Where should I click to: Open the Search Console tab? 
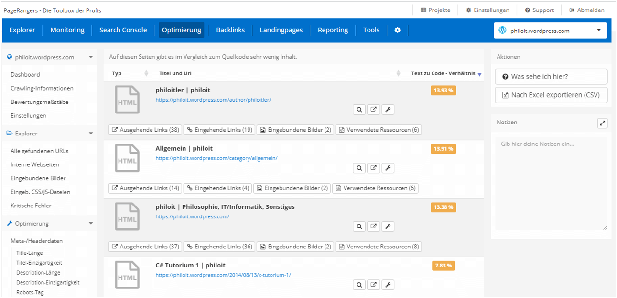pyautogui.click(x=123, y=30)
